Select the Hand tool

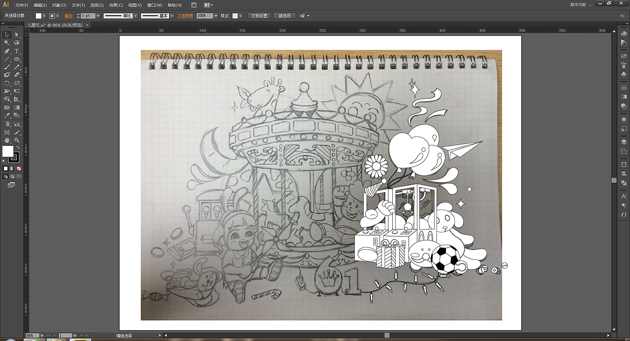(x=7, y=140)
